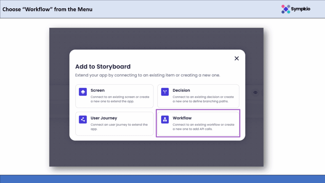Choose the Decision option card

click(198, 96)
